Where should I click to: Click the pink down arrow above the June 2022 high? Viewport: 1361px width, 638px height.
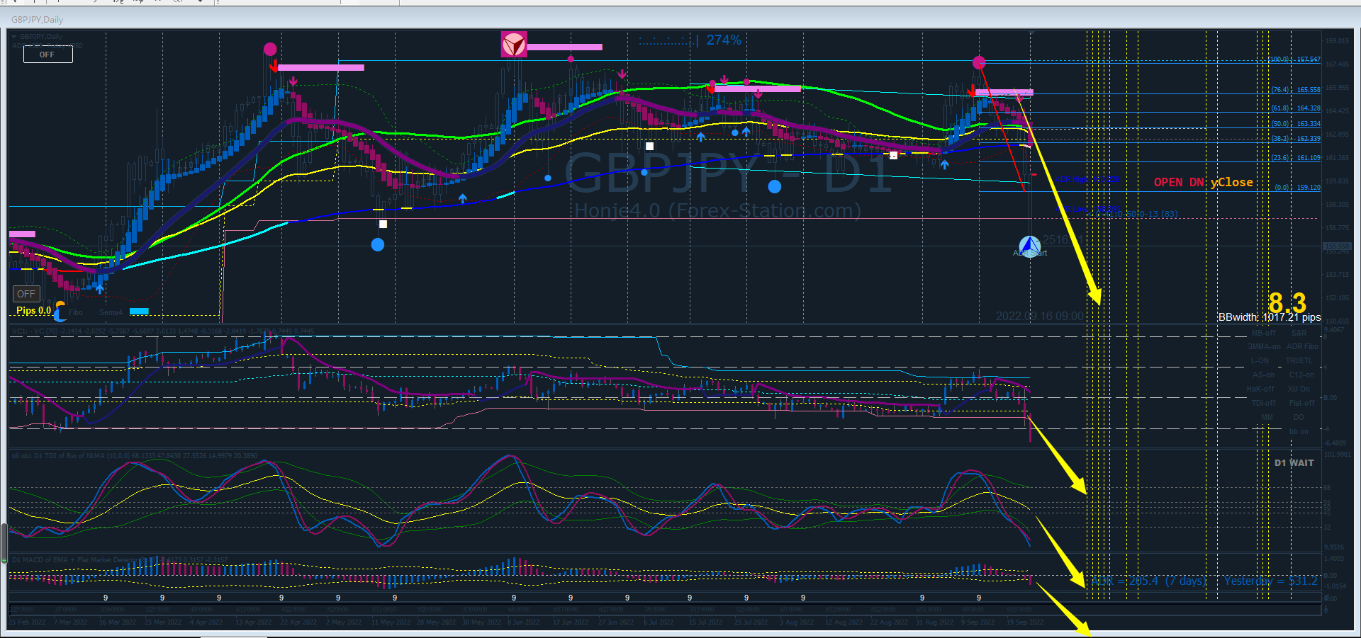pyautogui.click(x=622, y=74)
